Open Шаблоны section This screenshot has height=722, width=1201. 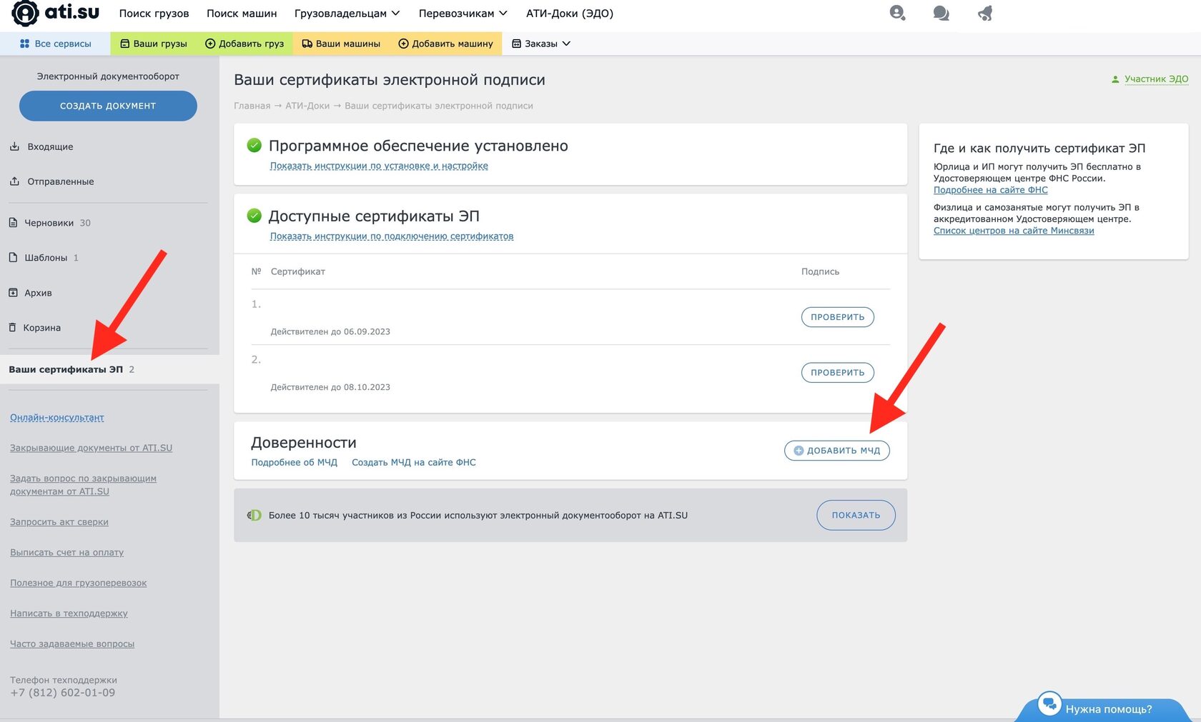[x=44, y=258]
